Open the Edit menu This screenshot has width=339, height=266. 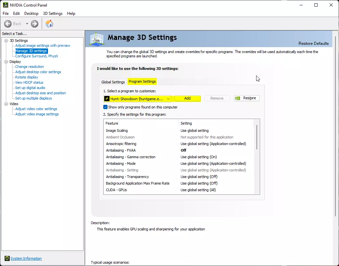tap(16, 14)
